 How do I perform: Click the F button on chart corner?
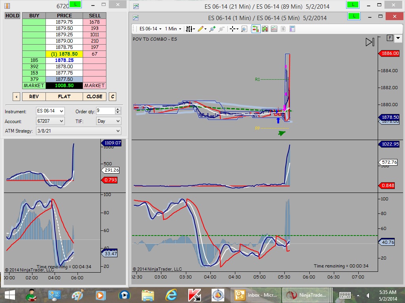(390, 38)
